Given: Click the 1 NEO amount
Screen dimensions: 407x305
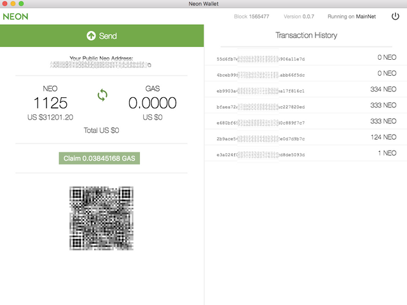Looking at the screenshot, I should pos(387,153).
